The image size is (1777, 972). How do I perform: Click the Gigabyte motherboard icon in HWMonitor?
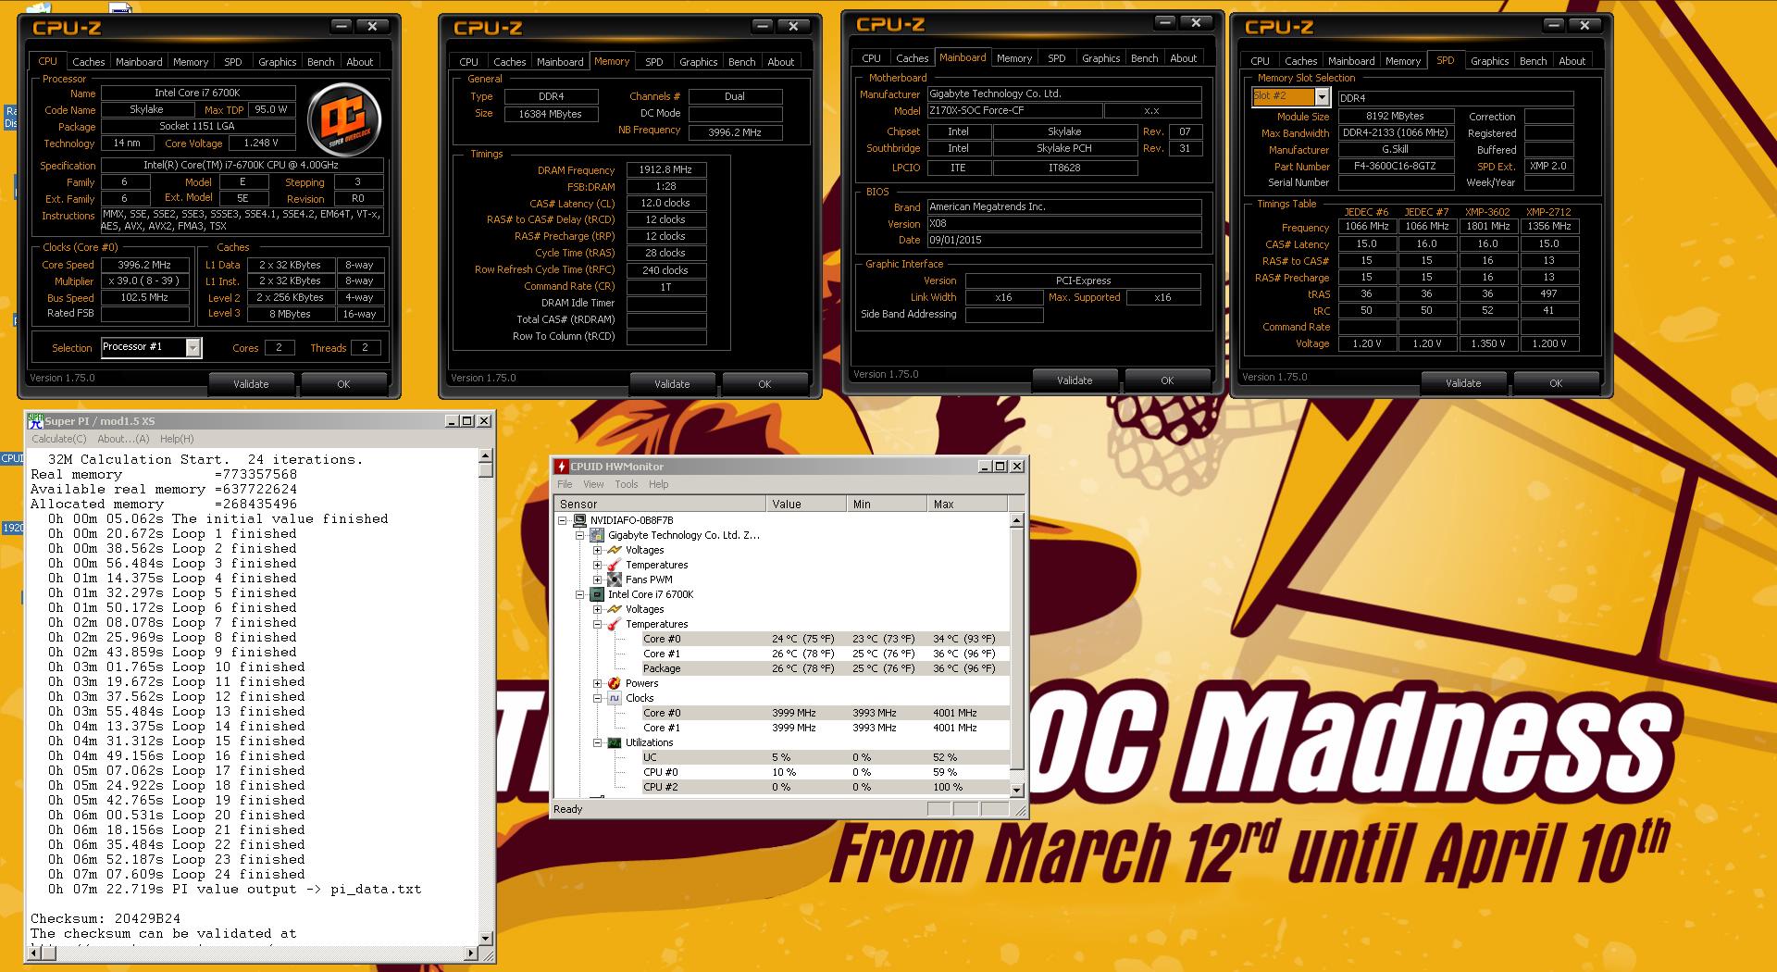597,535
